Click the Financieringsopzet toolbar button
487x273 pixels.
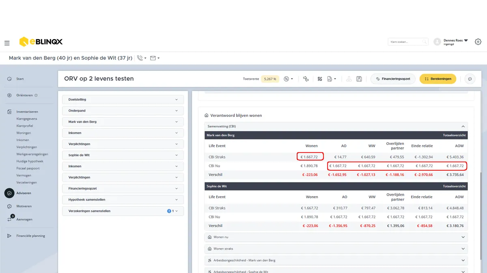(x=393, y=79)
